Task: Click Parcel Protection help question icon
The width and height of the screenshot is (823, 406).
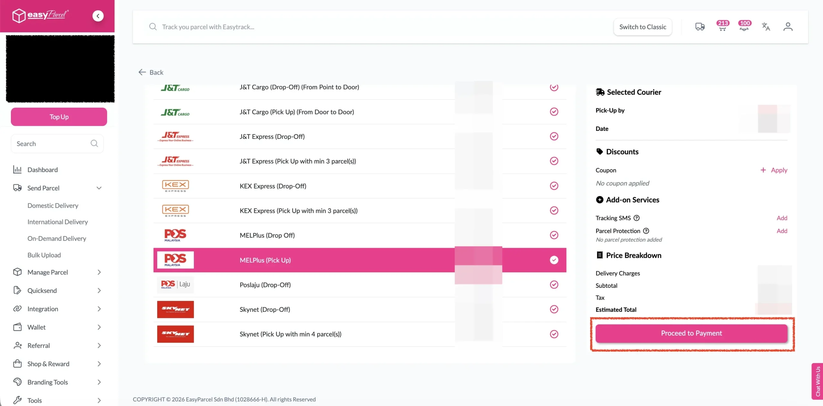Action: 646,231
